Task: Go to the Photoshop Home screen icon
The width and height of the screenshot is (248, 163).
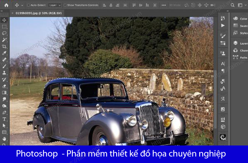Action: pyautogui.click(x=6, y=5)
